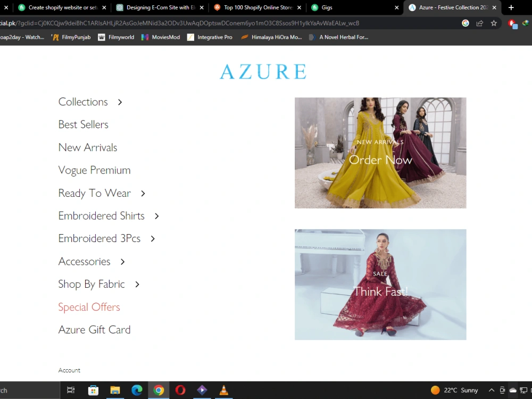Click the Google icon in address bar
The image size is (532, 399).
(465, 23)
